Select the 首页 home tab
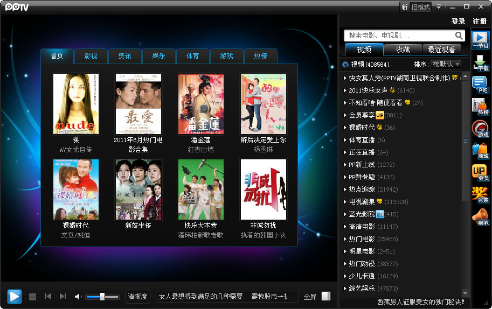This screenshot has width=492, height=309. tap(57, 56)
